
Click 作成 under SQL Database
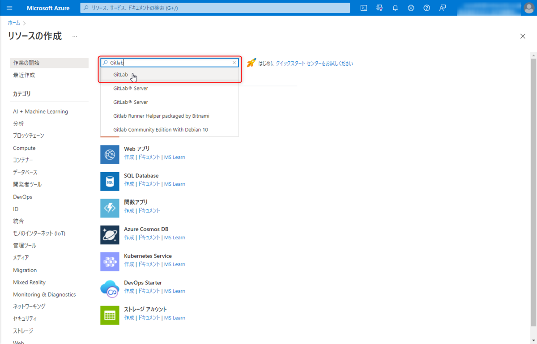coord(129,184)
